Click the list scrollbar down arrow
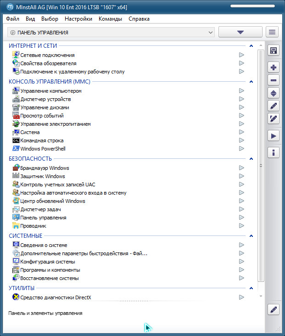The image size is (285, 336). pos(261,296)
